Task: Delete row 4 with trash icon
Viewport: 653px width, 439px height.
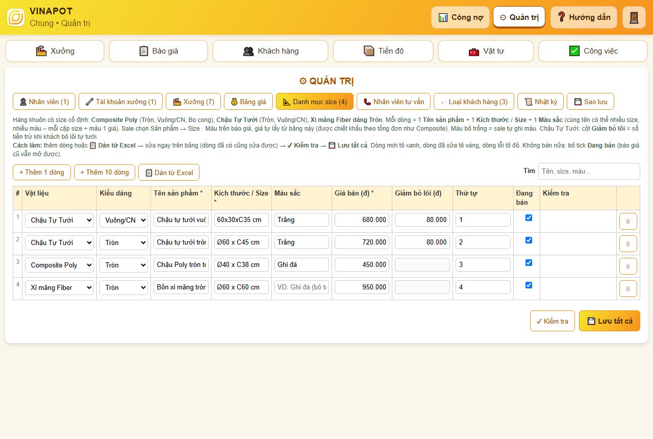Action: tap(628, 289)
